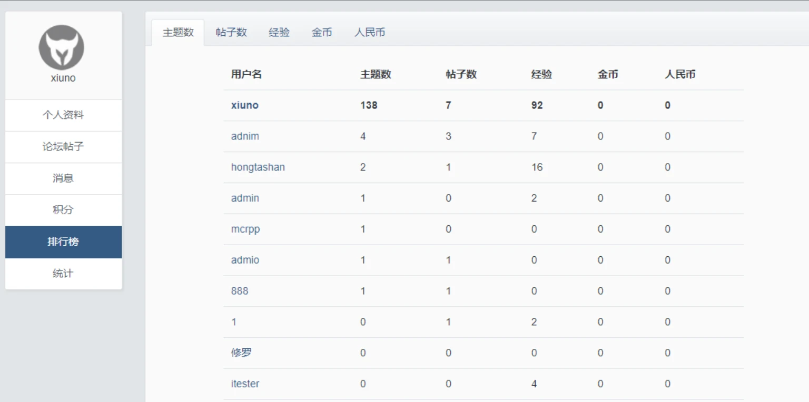Select 消息 in the sidebar
Screen dimensions: 809x402
62,178
